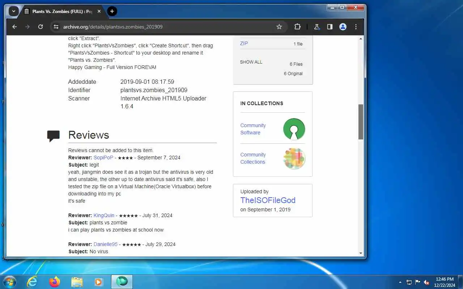Select the Plants Vs. Zombies tab
The width and height of the screenshot is (463, 289).
pyautogui.click(x=62, y=11)
